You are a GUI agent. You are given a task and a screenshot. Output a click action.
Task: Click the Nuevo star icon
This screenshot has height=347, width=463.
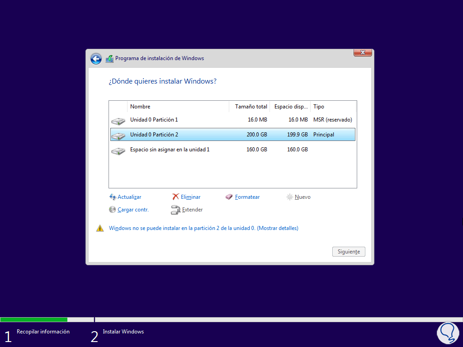(x=290, y=197)
